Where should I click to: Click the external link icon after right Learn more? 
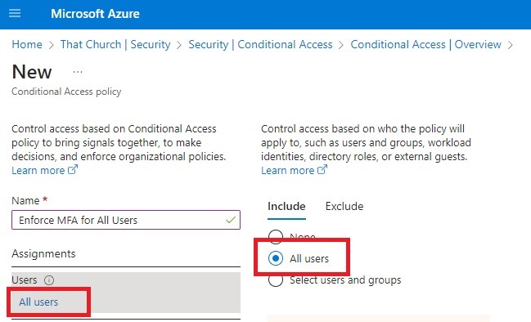[322, 169]
